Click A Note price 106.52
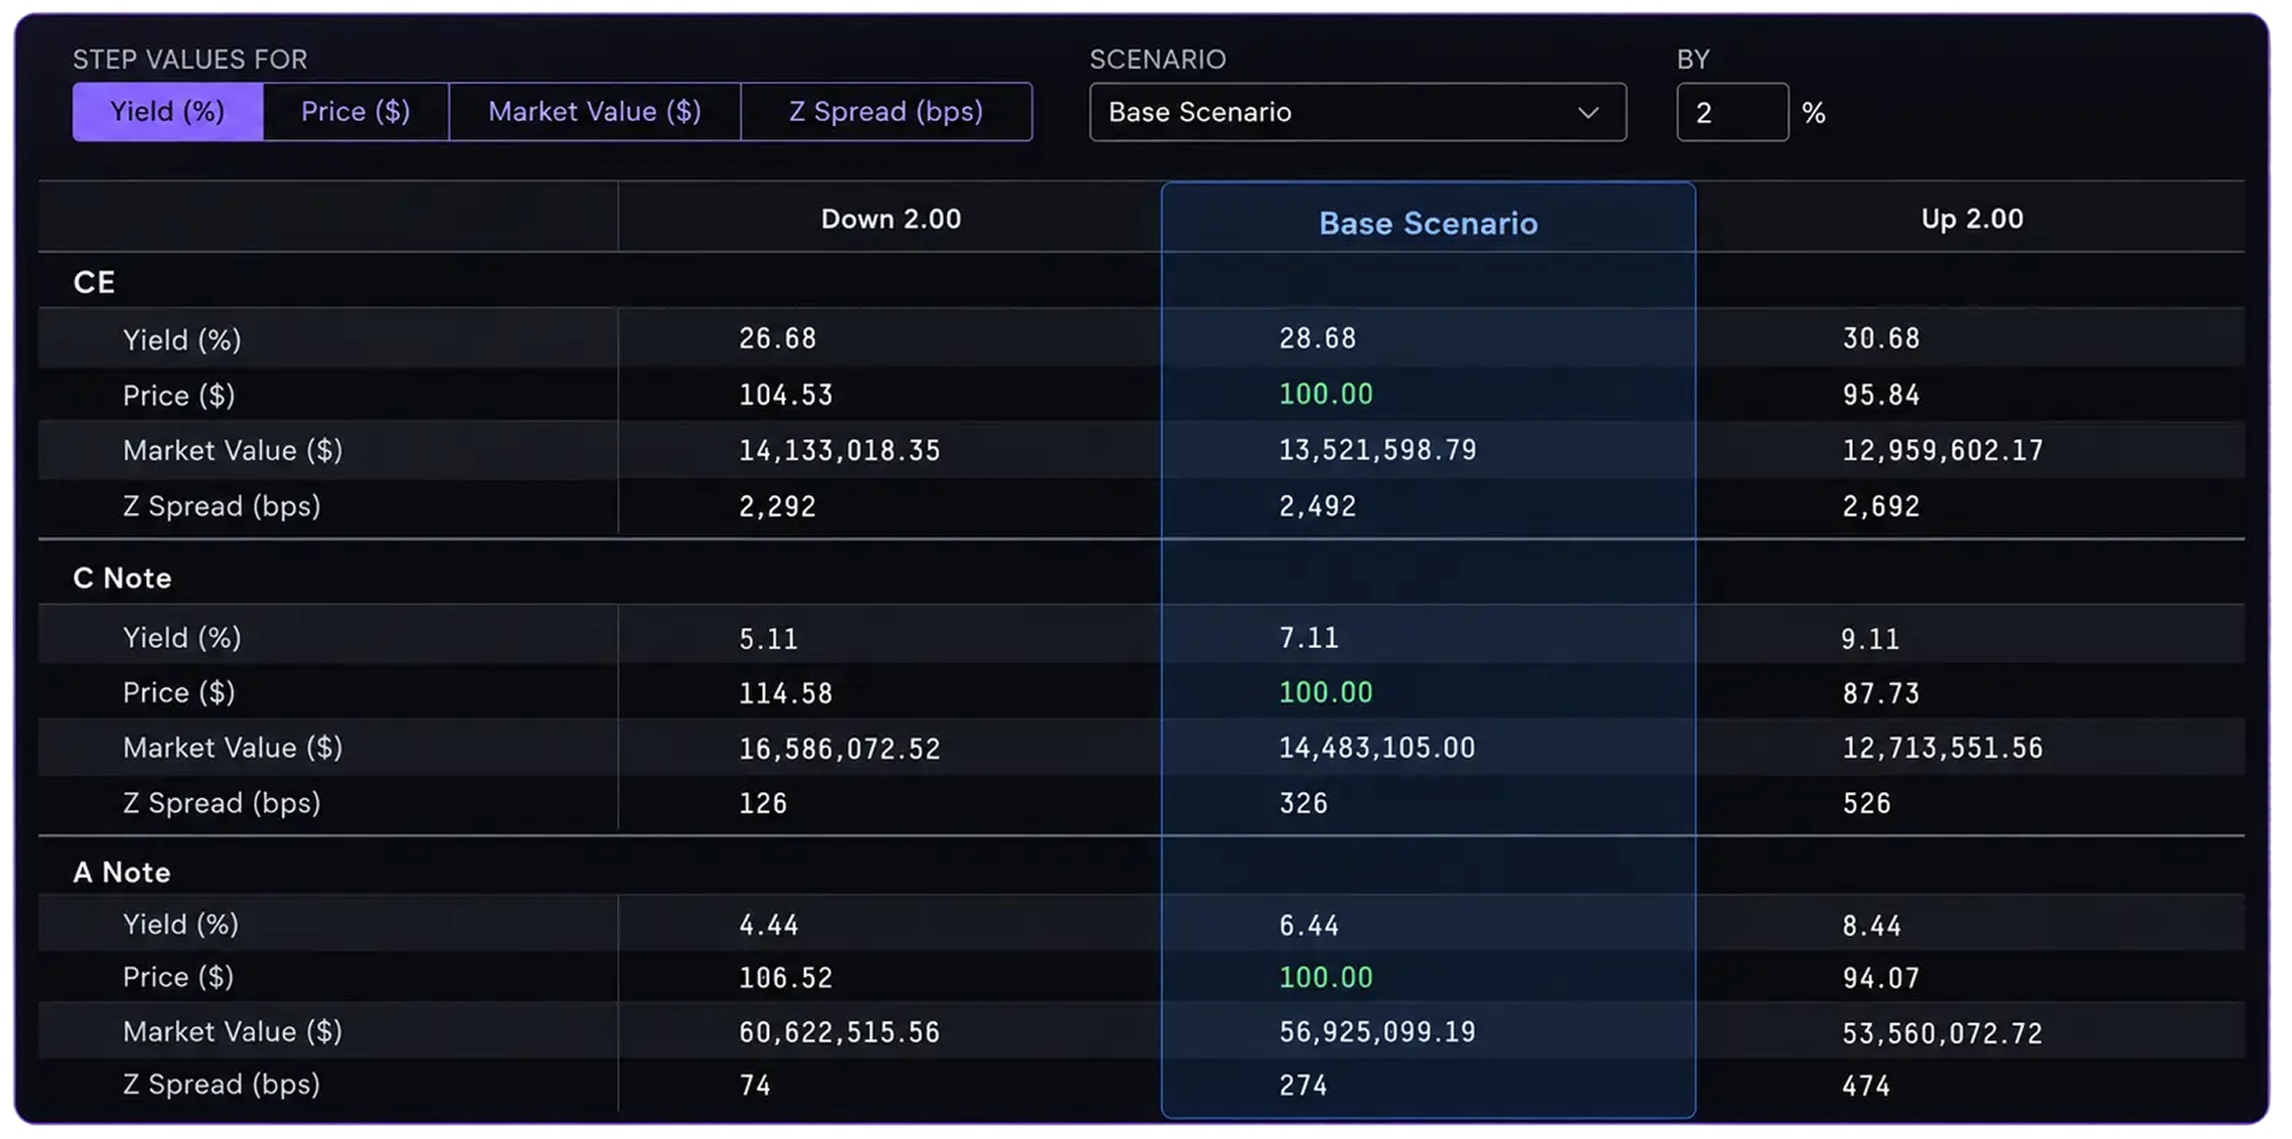The height and width of the screenshot is (1139, 2292). 786,979
